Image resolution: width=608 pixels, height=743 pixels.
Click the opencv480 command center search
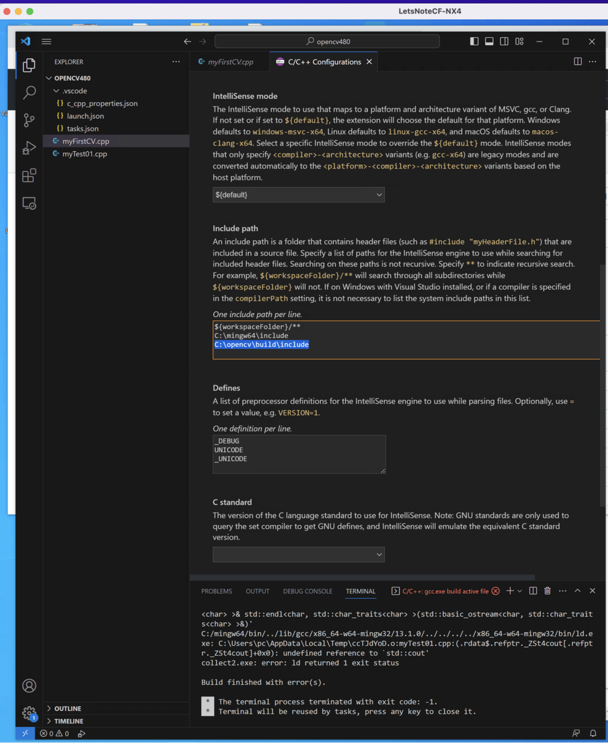pos(327,41)
